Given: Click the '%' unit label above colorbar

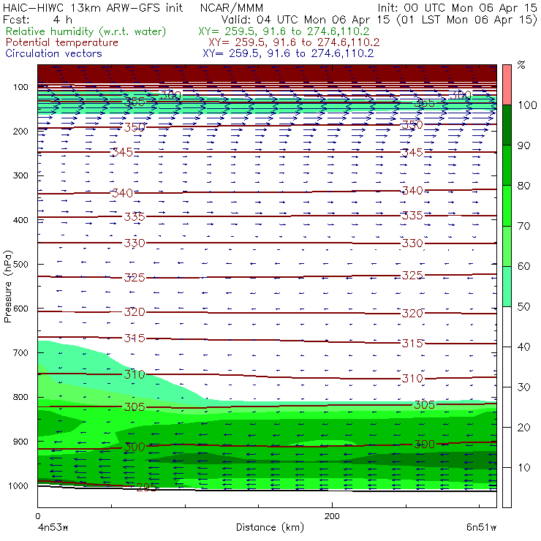Looking at the screenshot, I should click(521, 64).
